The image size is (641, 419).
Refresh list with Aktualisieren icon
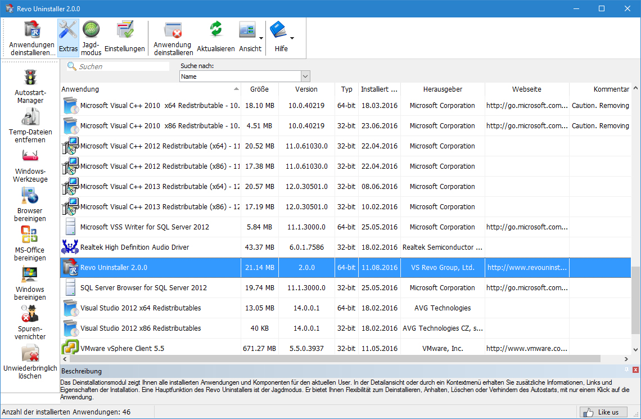(x=216, y=30)
